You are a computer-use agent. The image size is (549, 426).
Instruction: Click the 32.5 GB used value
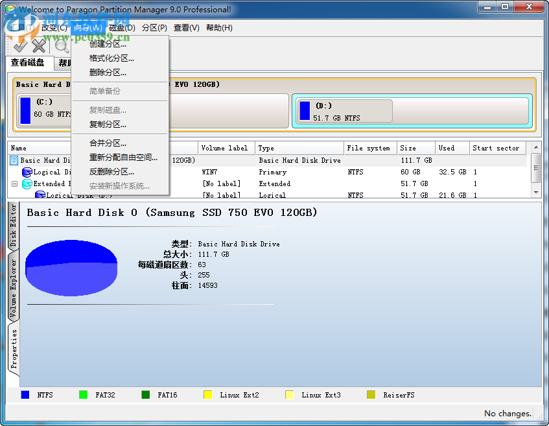pyautogui.click(x=452, y=172)
